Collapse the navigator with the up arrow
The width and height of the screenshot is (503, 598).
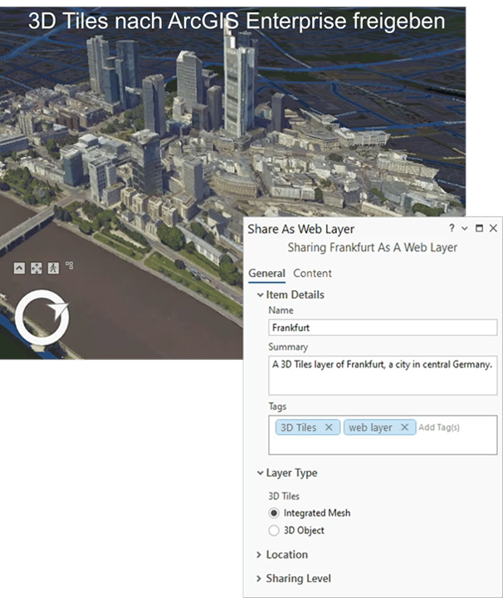tap(19, 268)
